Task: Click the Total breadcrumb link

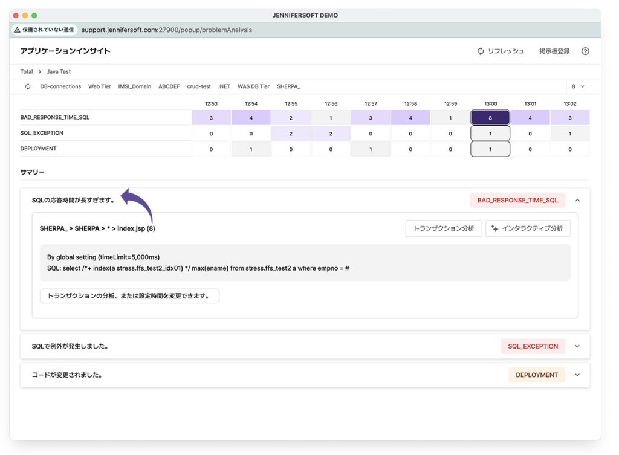Action: 27,72
